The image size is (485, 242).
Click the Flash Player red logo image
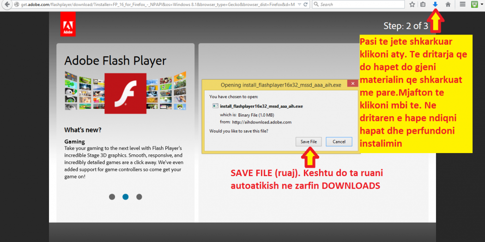click(x=125, y=94)
